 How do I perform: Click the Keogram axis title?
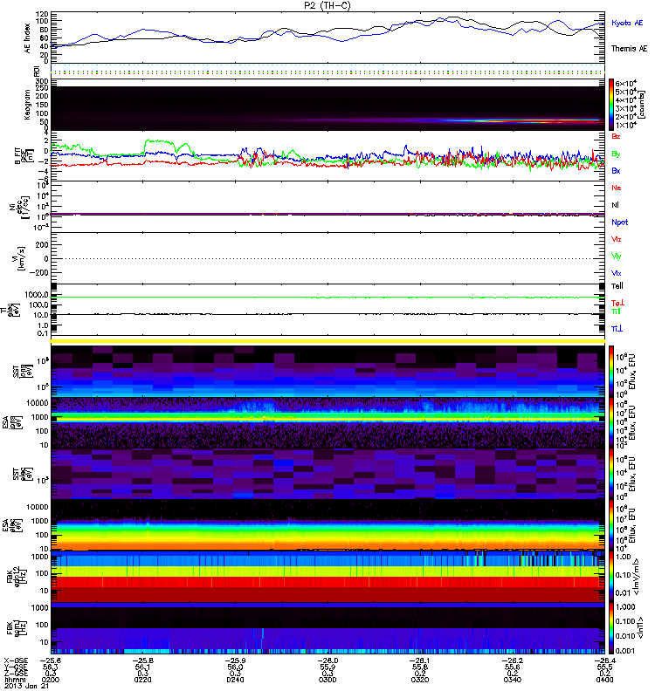click(28, 105)
